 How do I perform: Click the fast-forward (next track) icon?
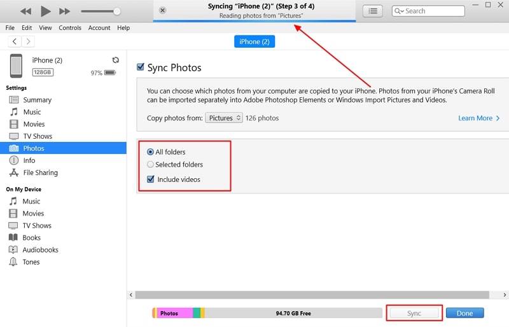pyautogui.click(x=64, y=11)
